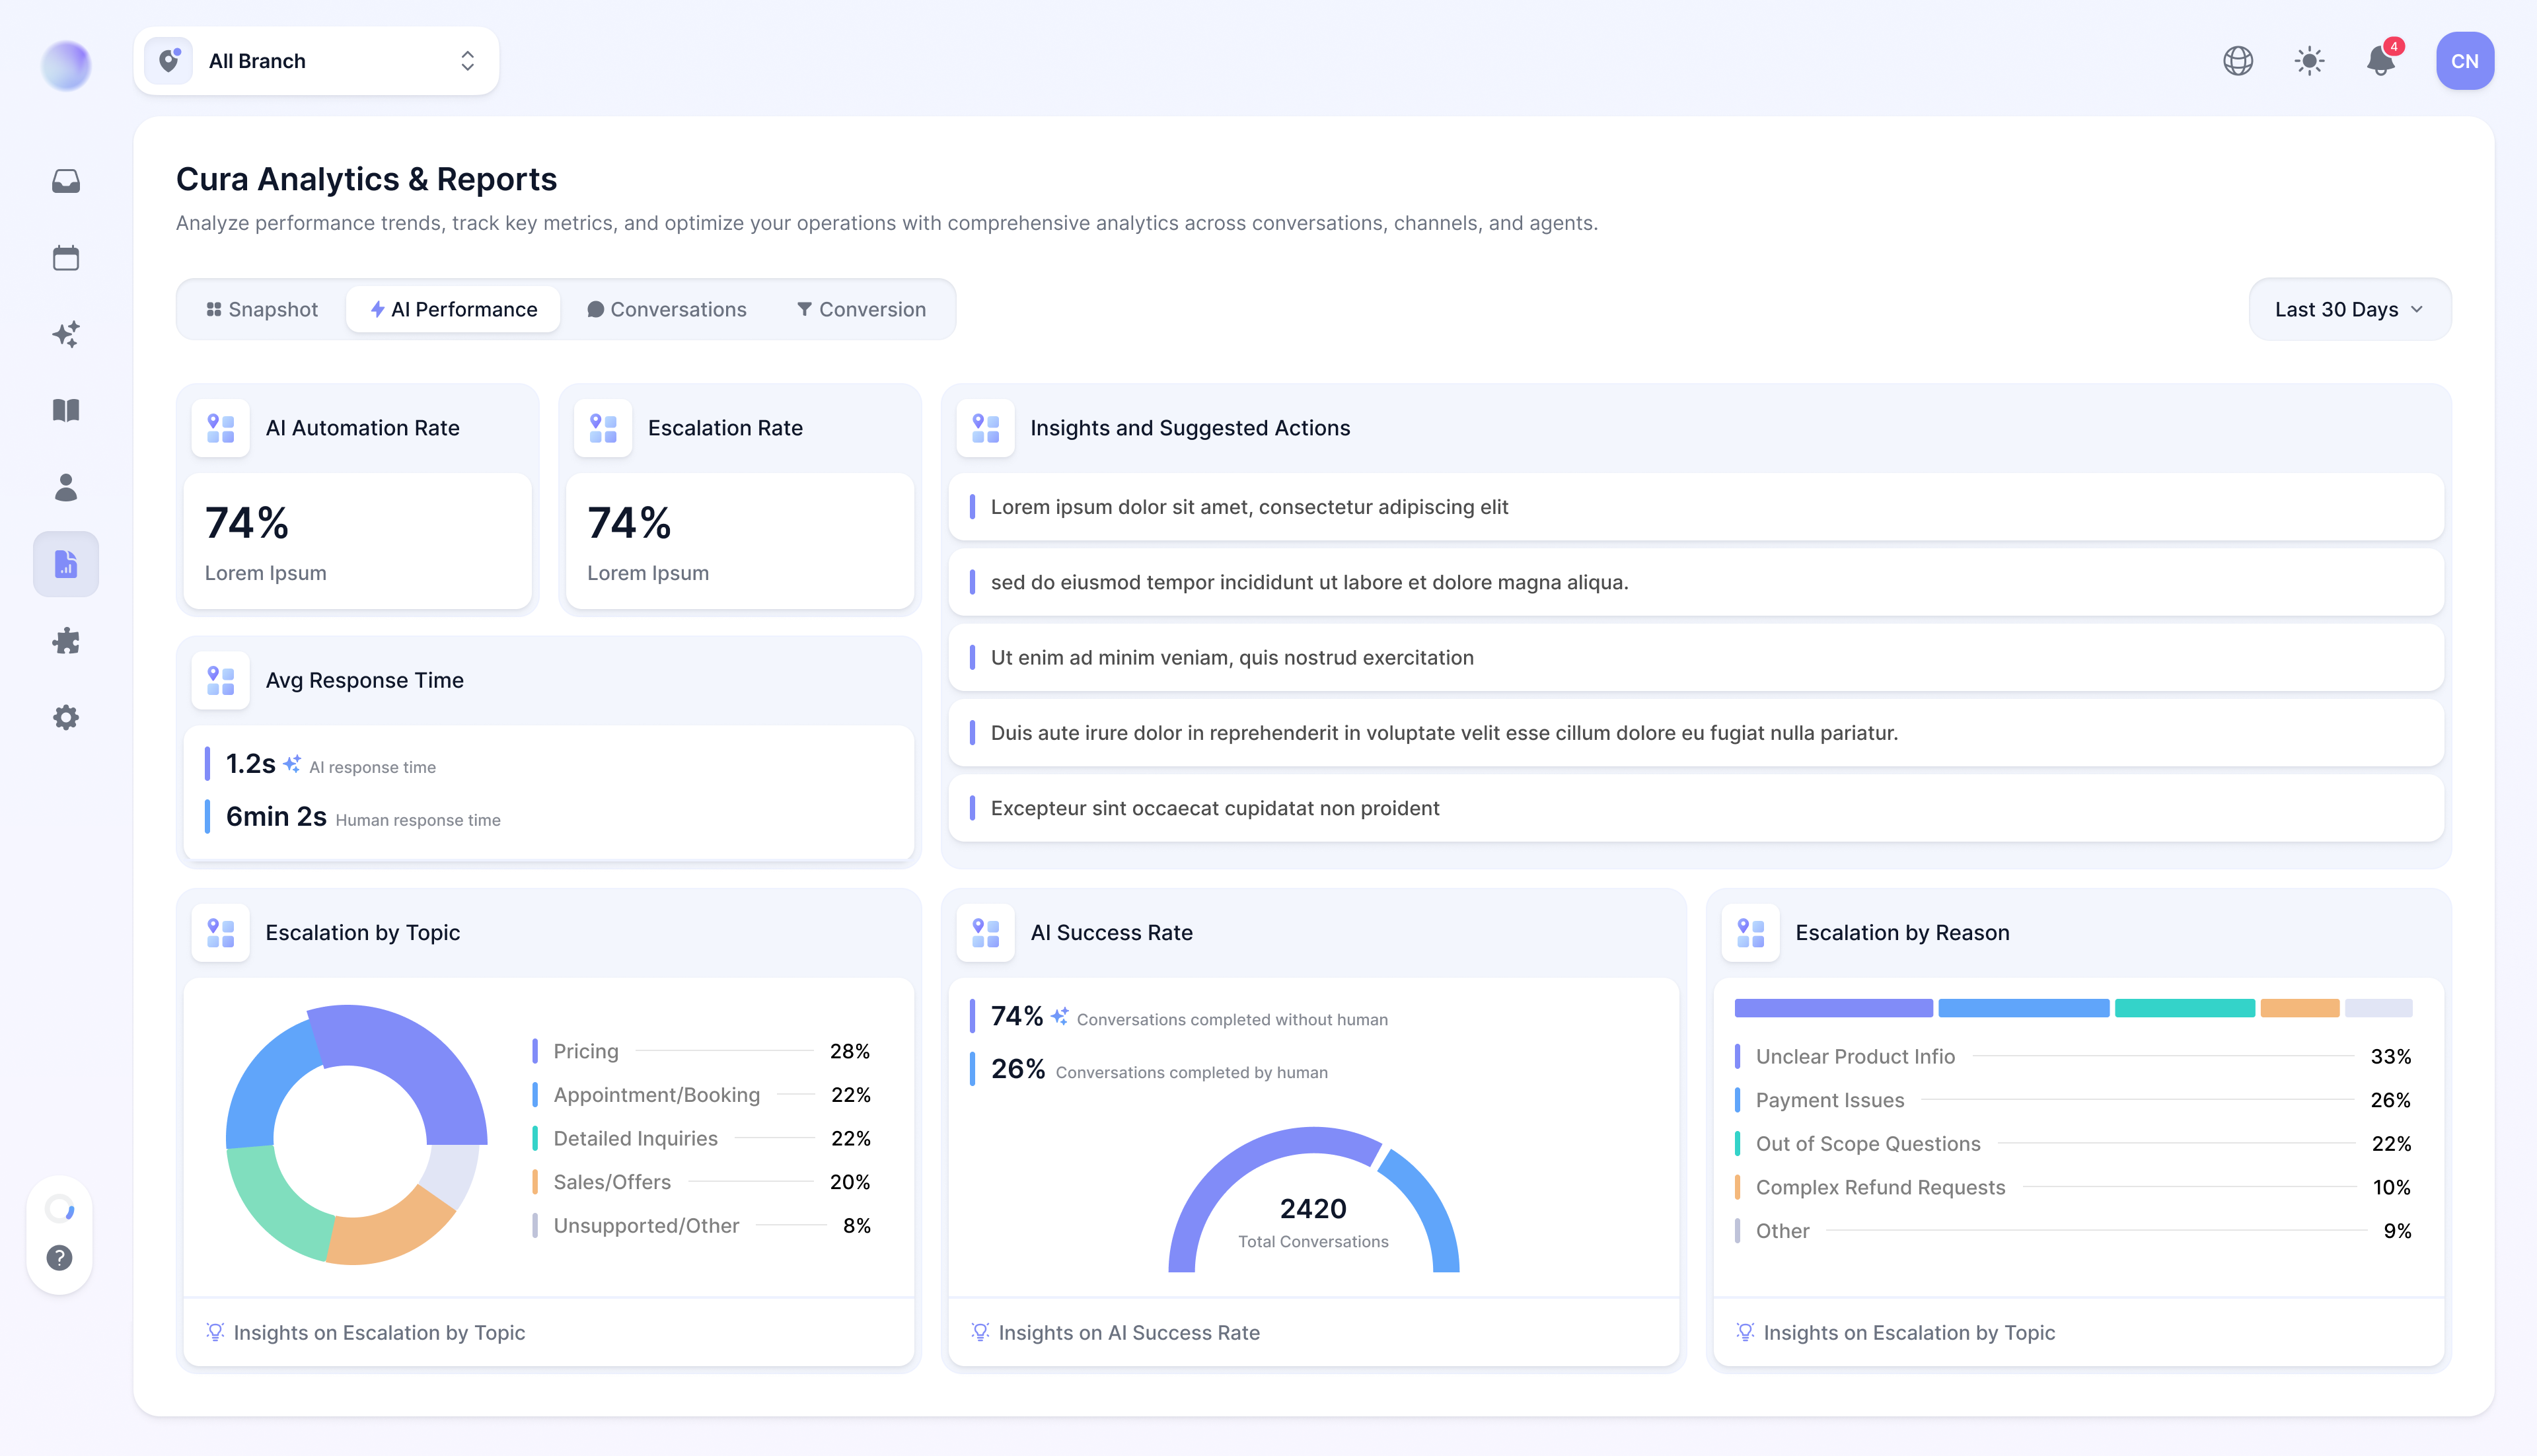Click the Unsupported/Other 8% legend row
The height and width of the screenshot is (1456, 2537).
tap(701, 1225)
